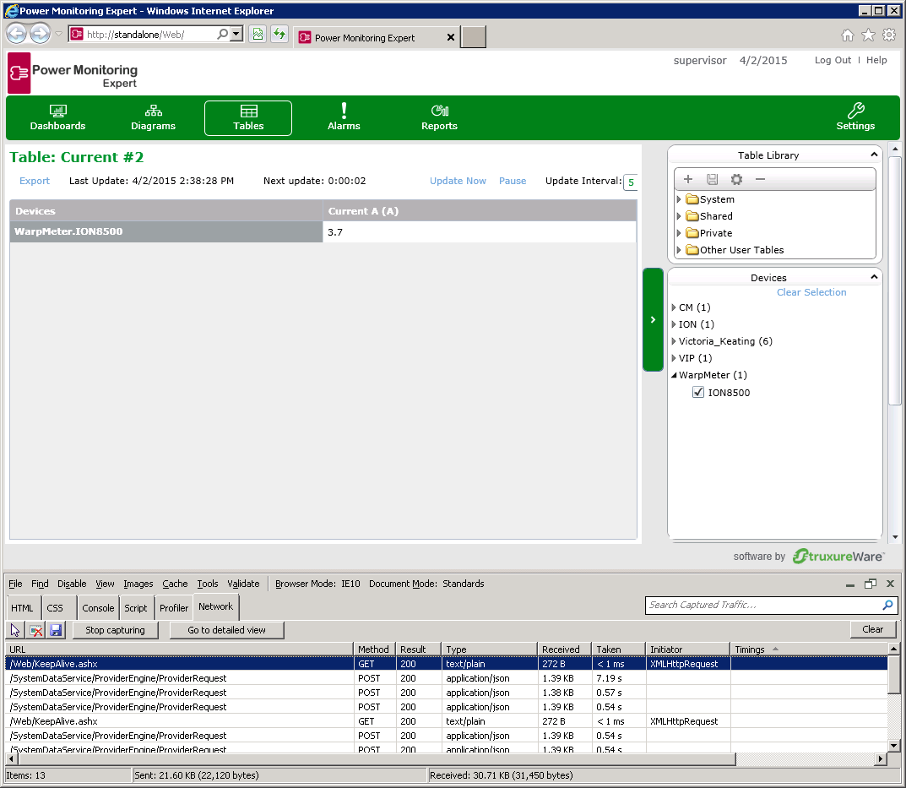The height and width of the screenshot is (788, 906).
Task: Expand the ION (1) device group
Action: click(x=674, y=323)
